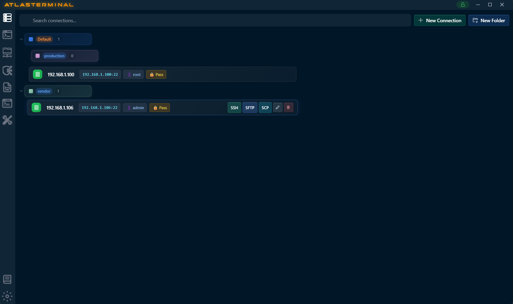The height and width of the screenshot is (304, 513).
Task: Click the green lock icon in titlebar
Action: (x=463, y=5)
